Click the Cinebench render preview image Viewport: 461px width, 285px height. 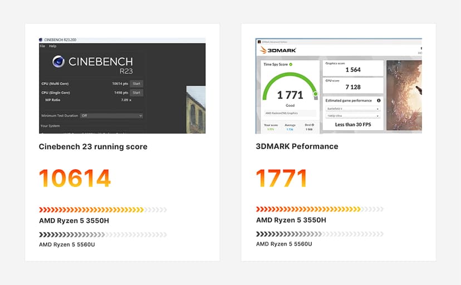(x=195, y=109)
